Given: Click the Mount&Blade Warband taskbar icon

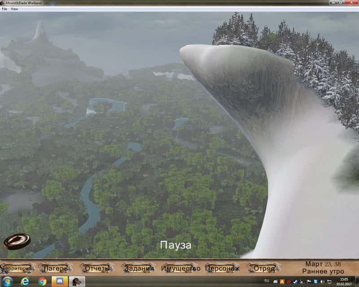Looking at the screenshot, I should click(x=77, y=282).
